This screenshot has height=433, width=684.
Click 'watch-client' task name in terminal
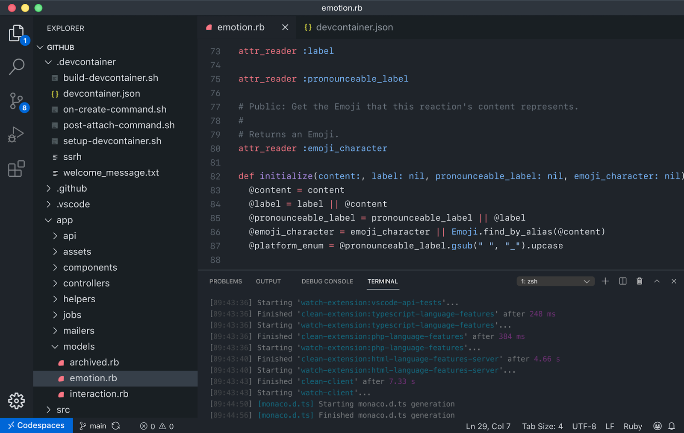point(327,393)
